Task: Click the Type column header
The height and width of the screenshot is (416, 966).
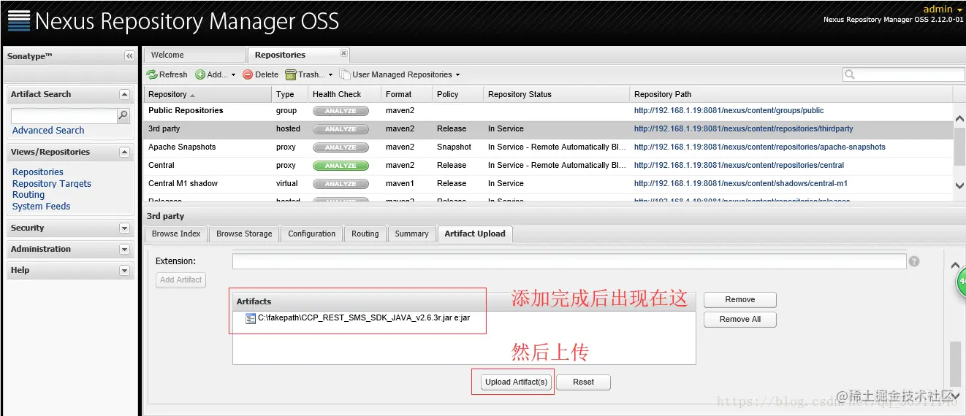Action: pyautogui.click(x=290, y=94)
